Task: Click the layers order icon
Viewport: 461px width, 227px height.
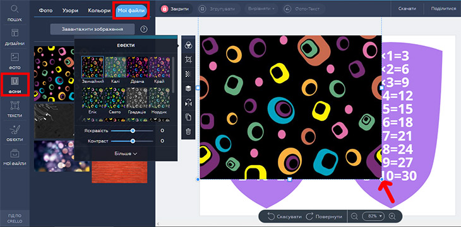Action: point(188,88)
